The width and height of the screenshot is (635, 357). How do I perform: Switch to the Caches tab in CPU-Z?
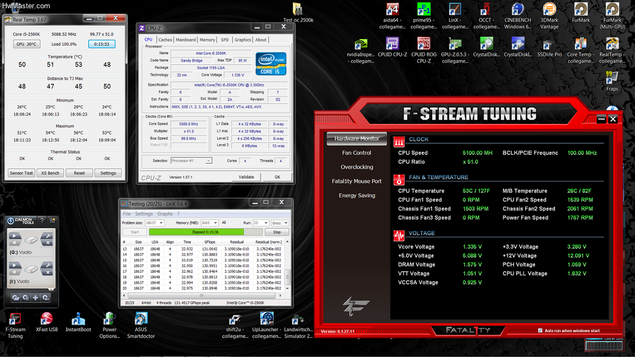[x=165, y=40]
